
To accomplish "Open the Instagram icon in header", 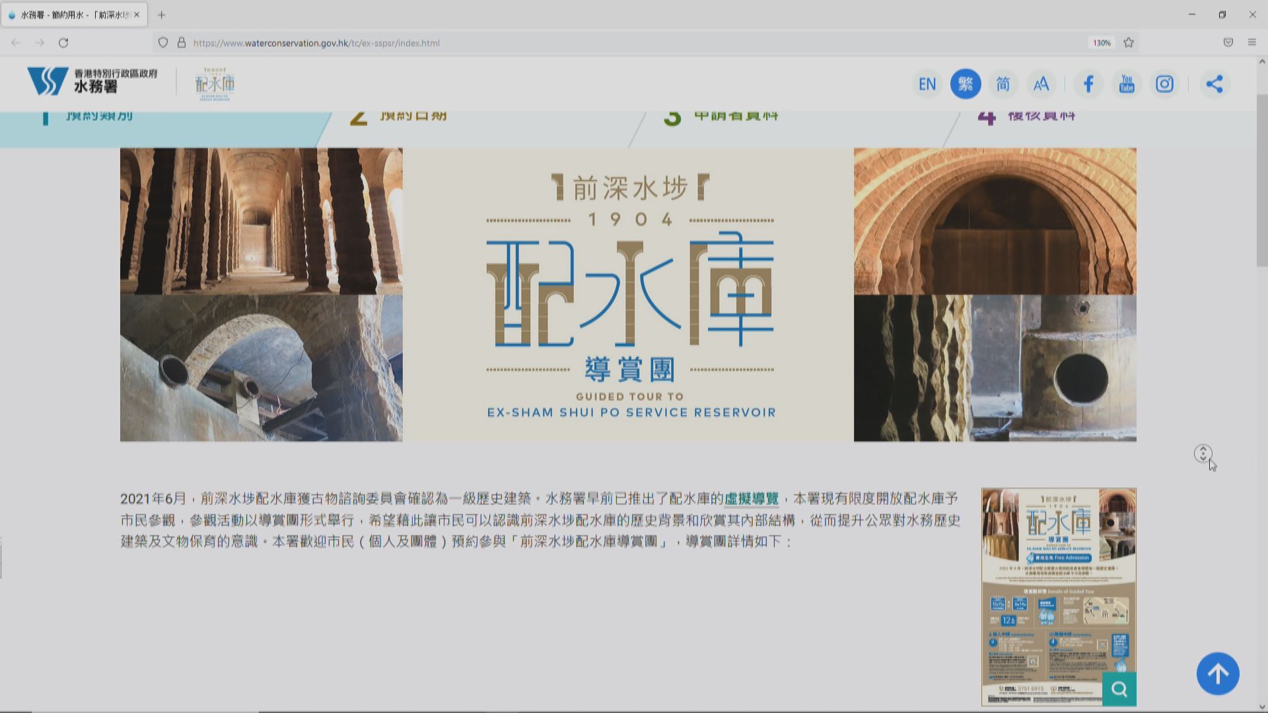I will 1164,84.
